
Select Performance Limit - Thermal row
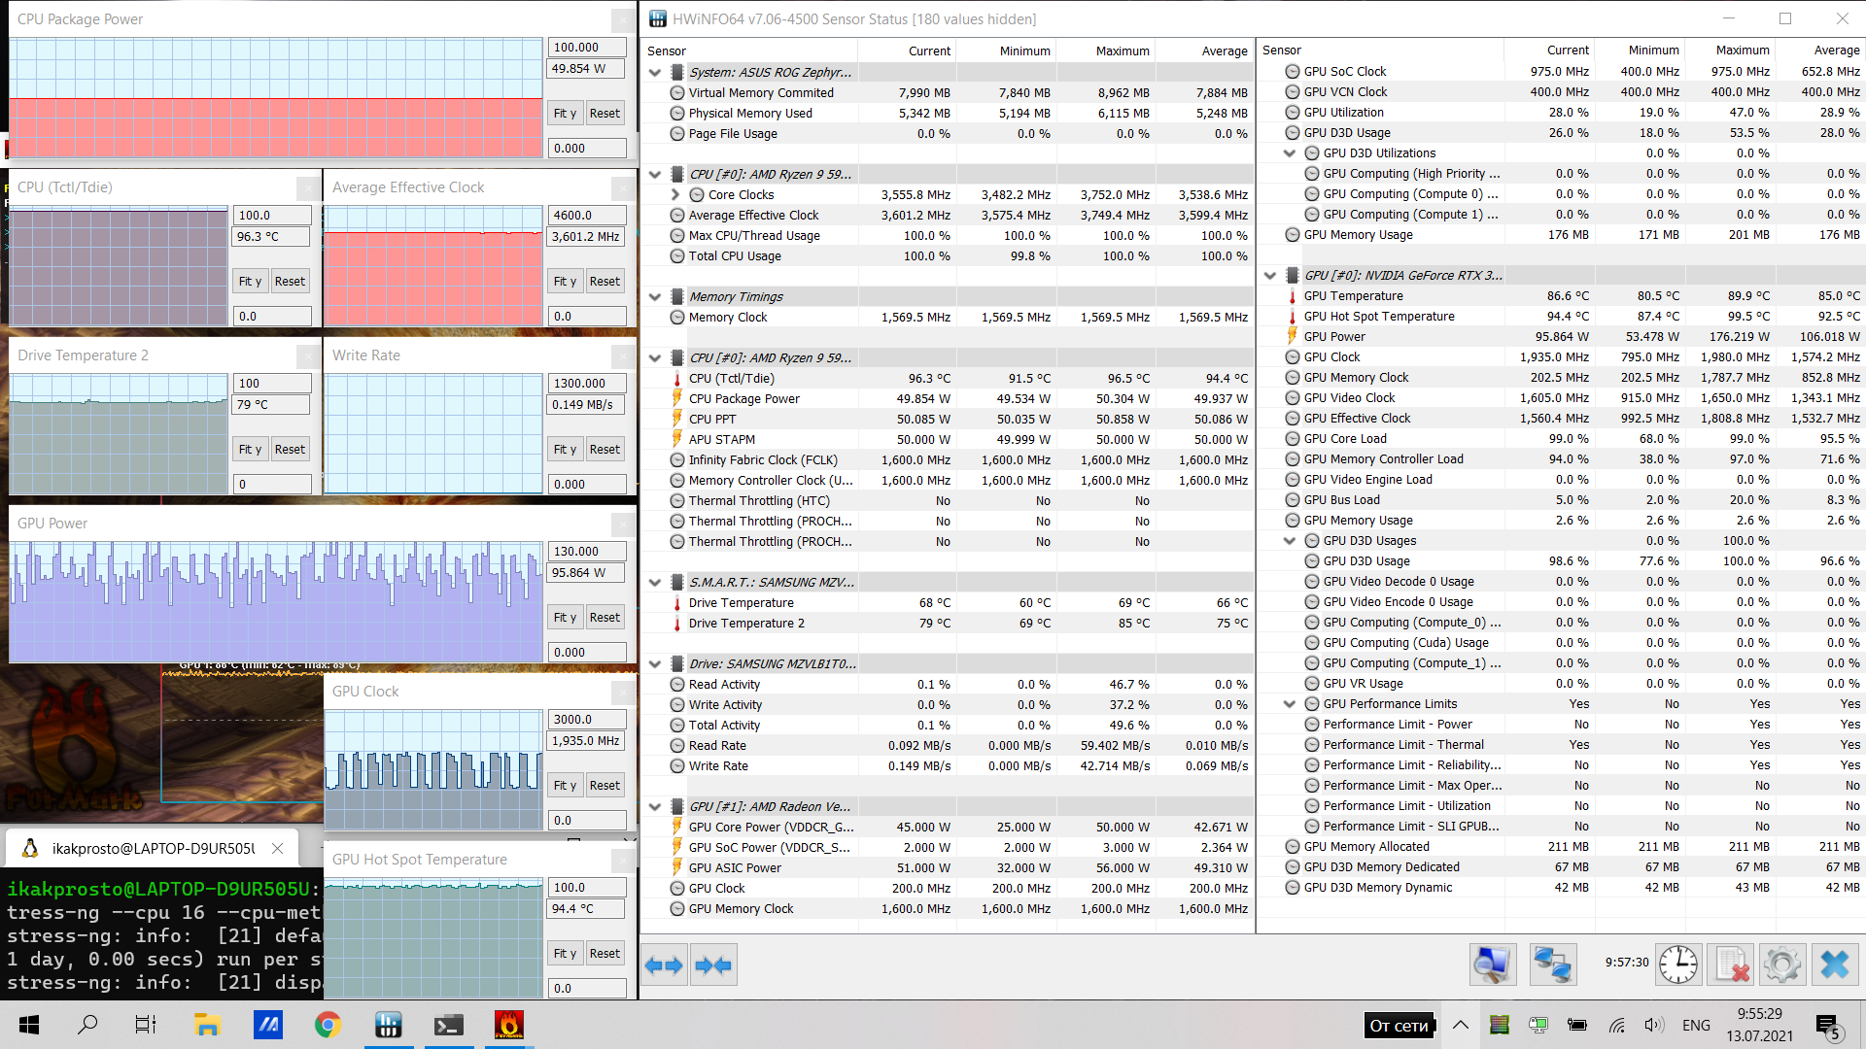[1561, 745]
